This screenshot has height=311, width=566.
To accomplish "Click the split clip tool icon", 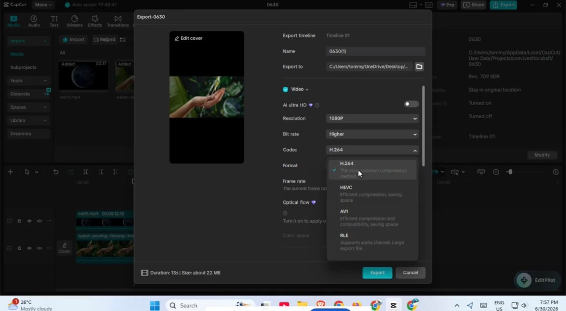I will (x=86, y=172).
